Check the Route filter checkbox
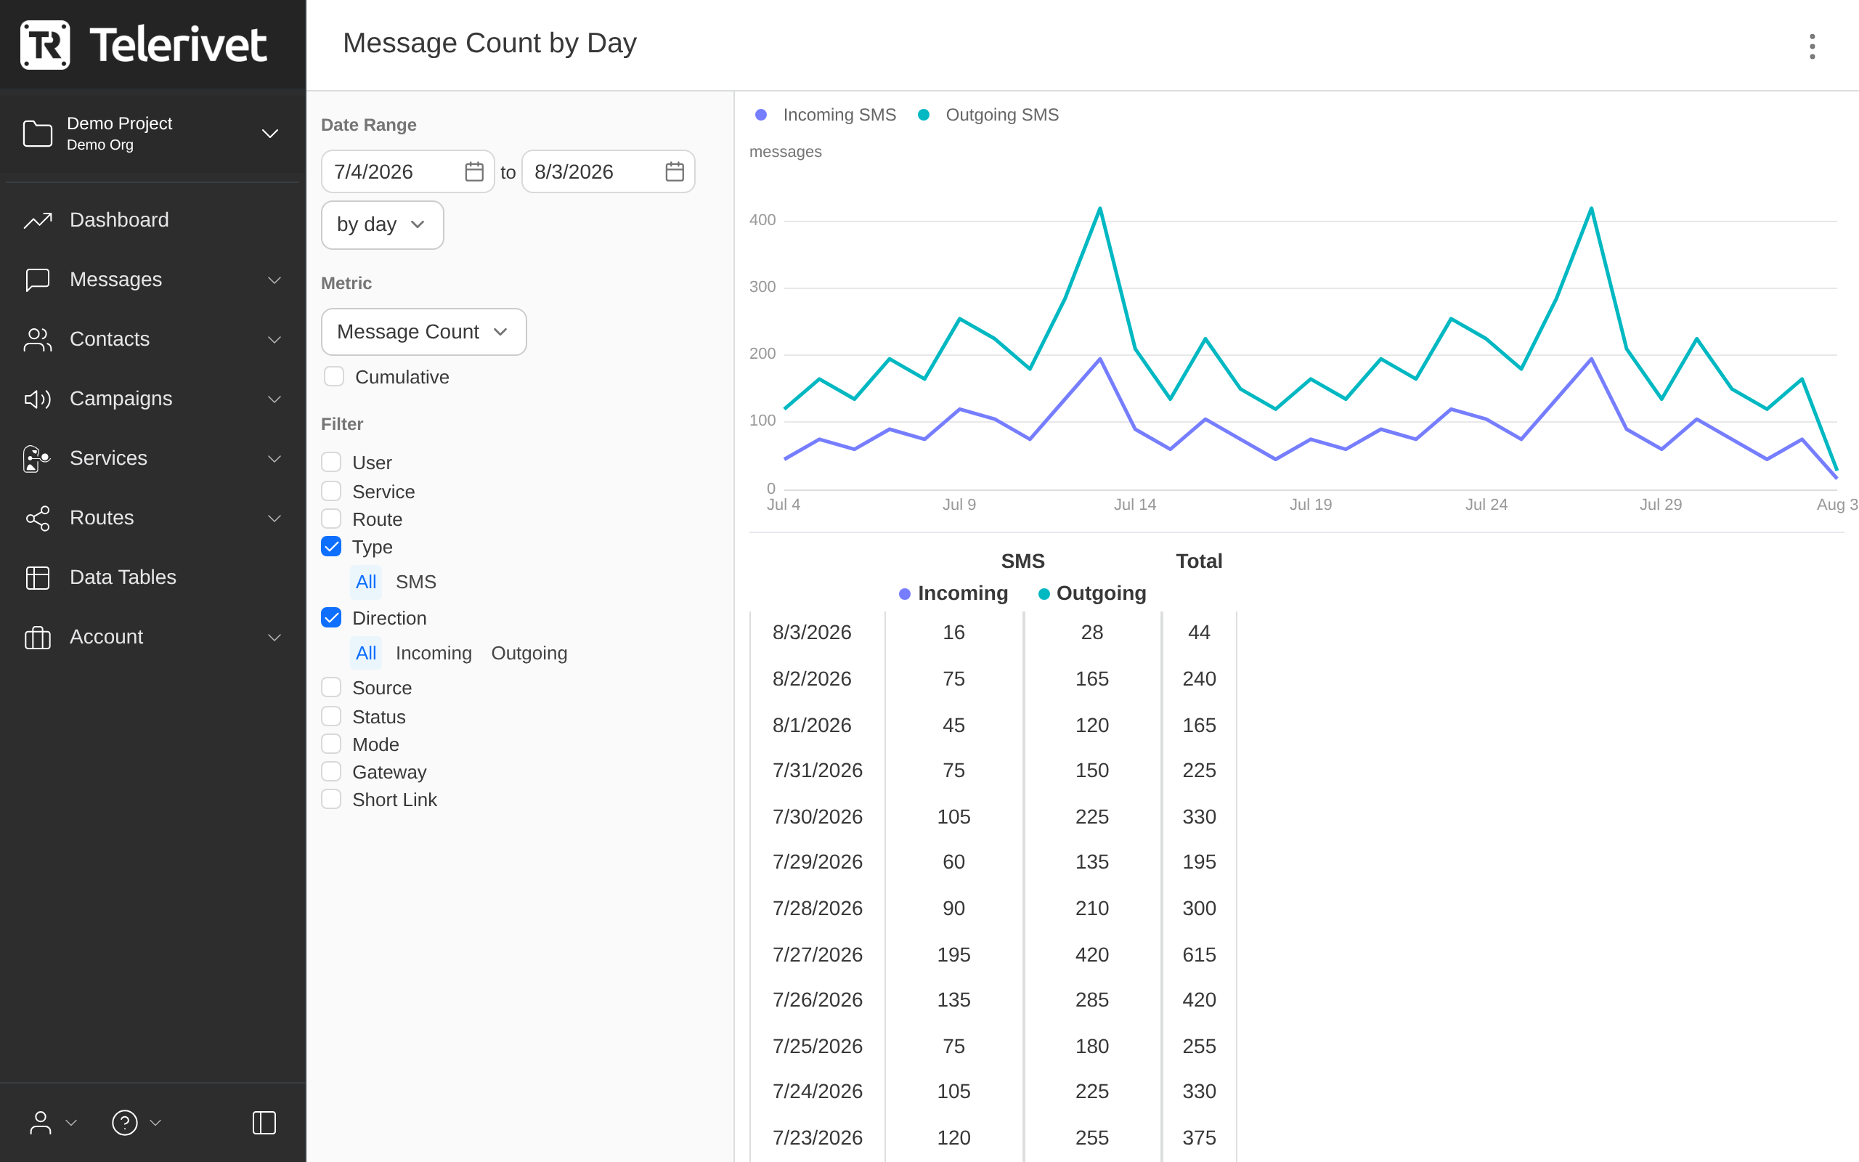The height and width of the screenshot is (1162, 1859). click(x=331, y=519)
